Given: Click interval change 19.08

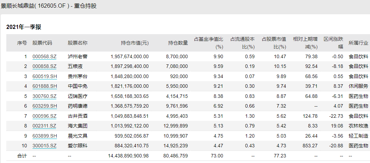Looking at the screenshot, I should (x=338, y=126).
